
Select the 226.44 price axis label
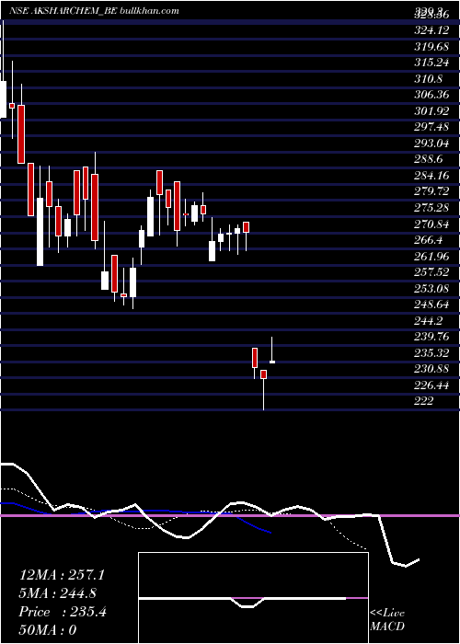tap(432, 385)
